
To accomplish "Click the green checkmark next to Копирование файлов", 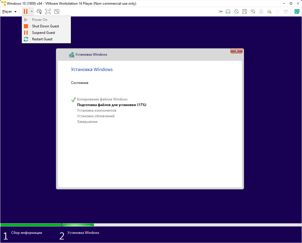I will 73,100.
